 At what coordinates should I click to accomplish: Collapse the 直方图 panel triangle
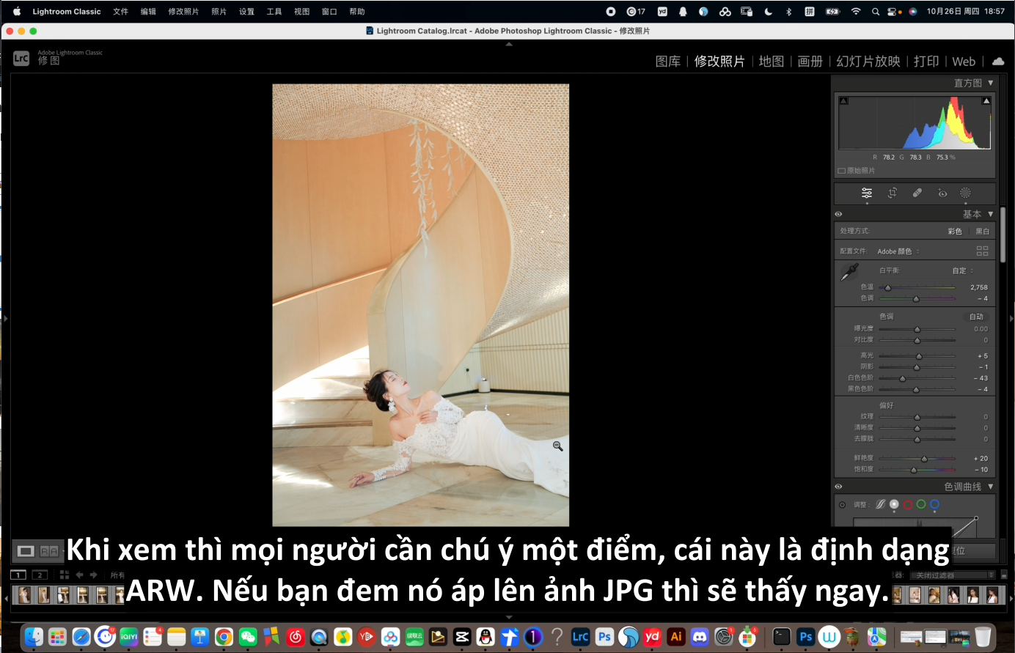click(990, 83)
